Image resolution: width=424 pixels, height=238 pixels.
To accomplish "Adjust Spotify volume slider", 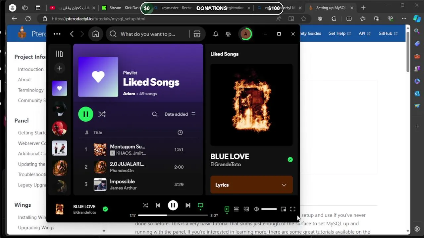I will [x=269, y=209].
